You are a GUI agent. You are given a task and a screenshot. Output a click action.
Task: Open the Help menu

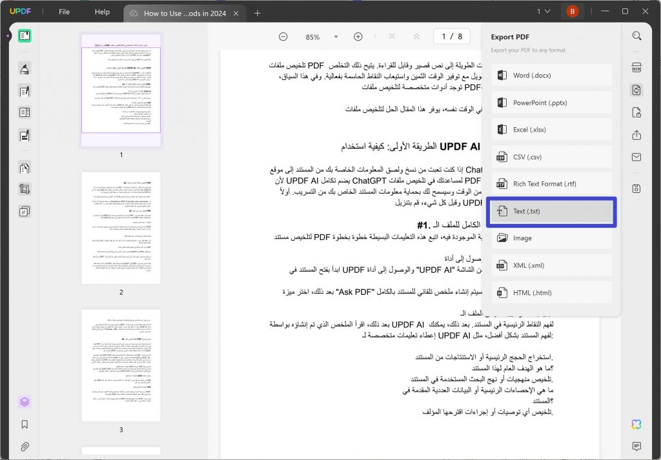[101, 11]
